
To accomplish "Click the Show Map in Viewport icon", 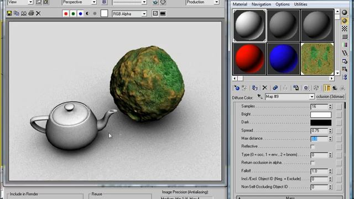I will 316,88.
